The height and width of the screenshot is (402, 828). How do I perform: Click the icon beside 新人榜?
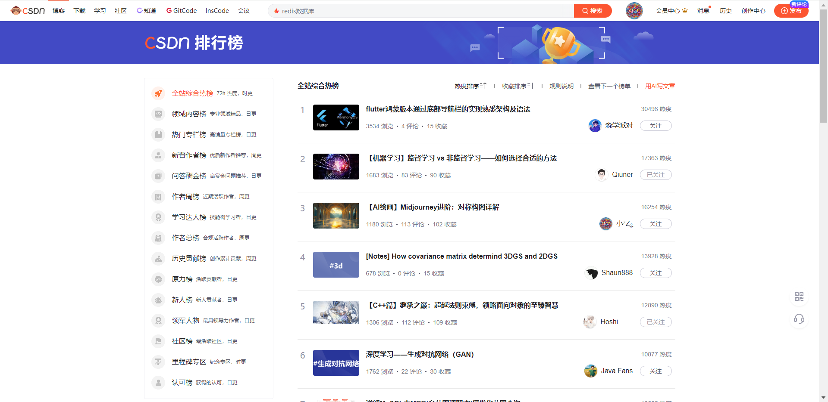click(158, 300)
